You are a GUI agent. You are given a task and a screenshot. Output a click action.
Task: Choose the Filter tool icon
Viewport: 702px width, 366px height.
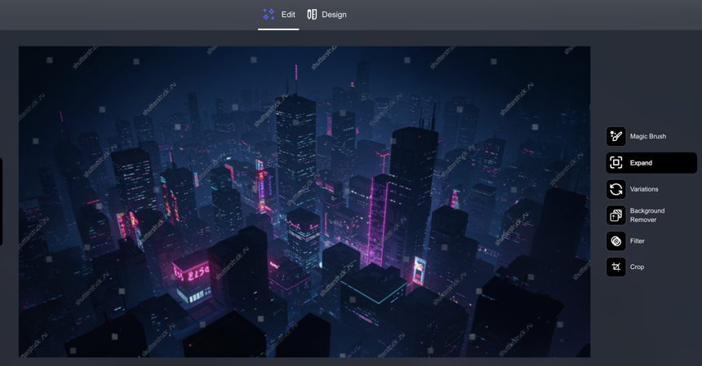(615, 241)
